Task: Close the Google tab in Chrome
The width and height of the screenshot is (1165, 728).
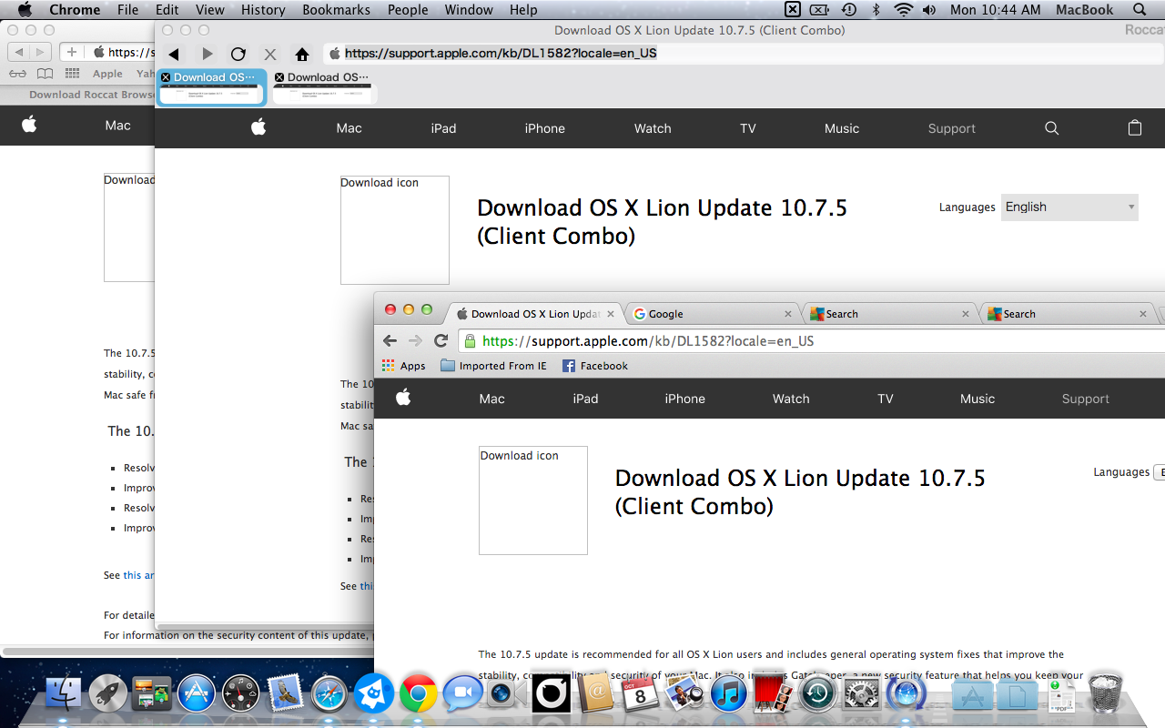Action: [788, 314]
